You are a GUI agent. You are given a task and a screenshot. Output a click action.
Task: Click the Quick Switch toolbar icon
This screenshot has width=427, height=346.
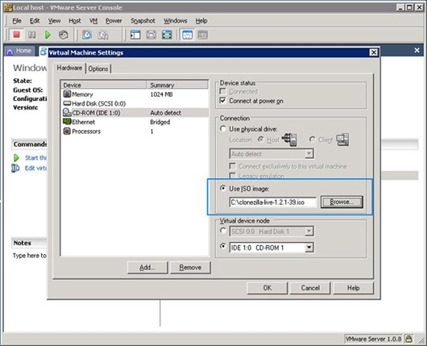[151, 35]
